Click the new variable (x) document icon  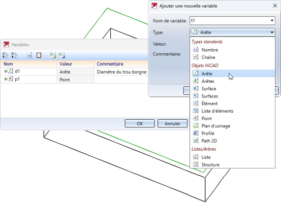tap(29, 55)
